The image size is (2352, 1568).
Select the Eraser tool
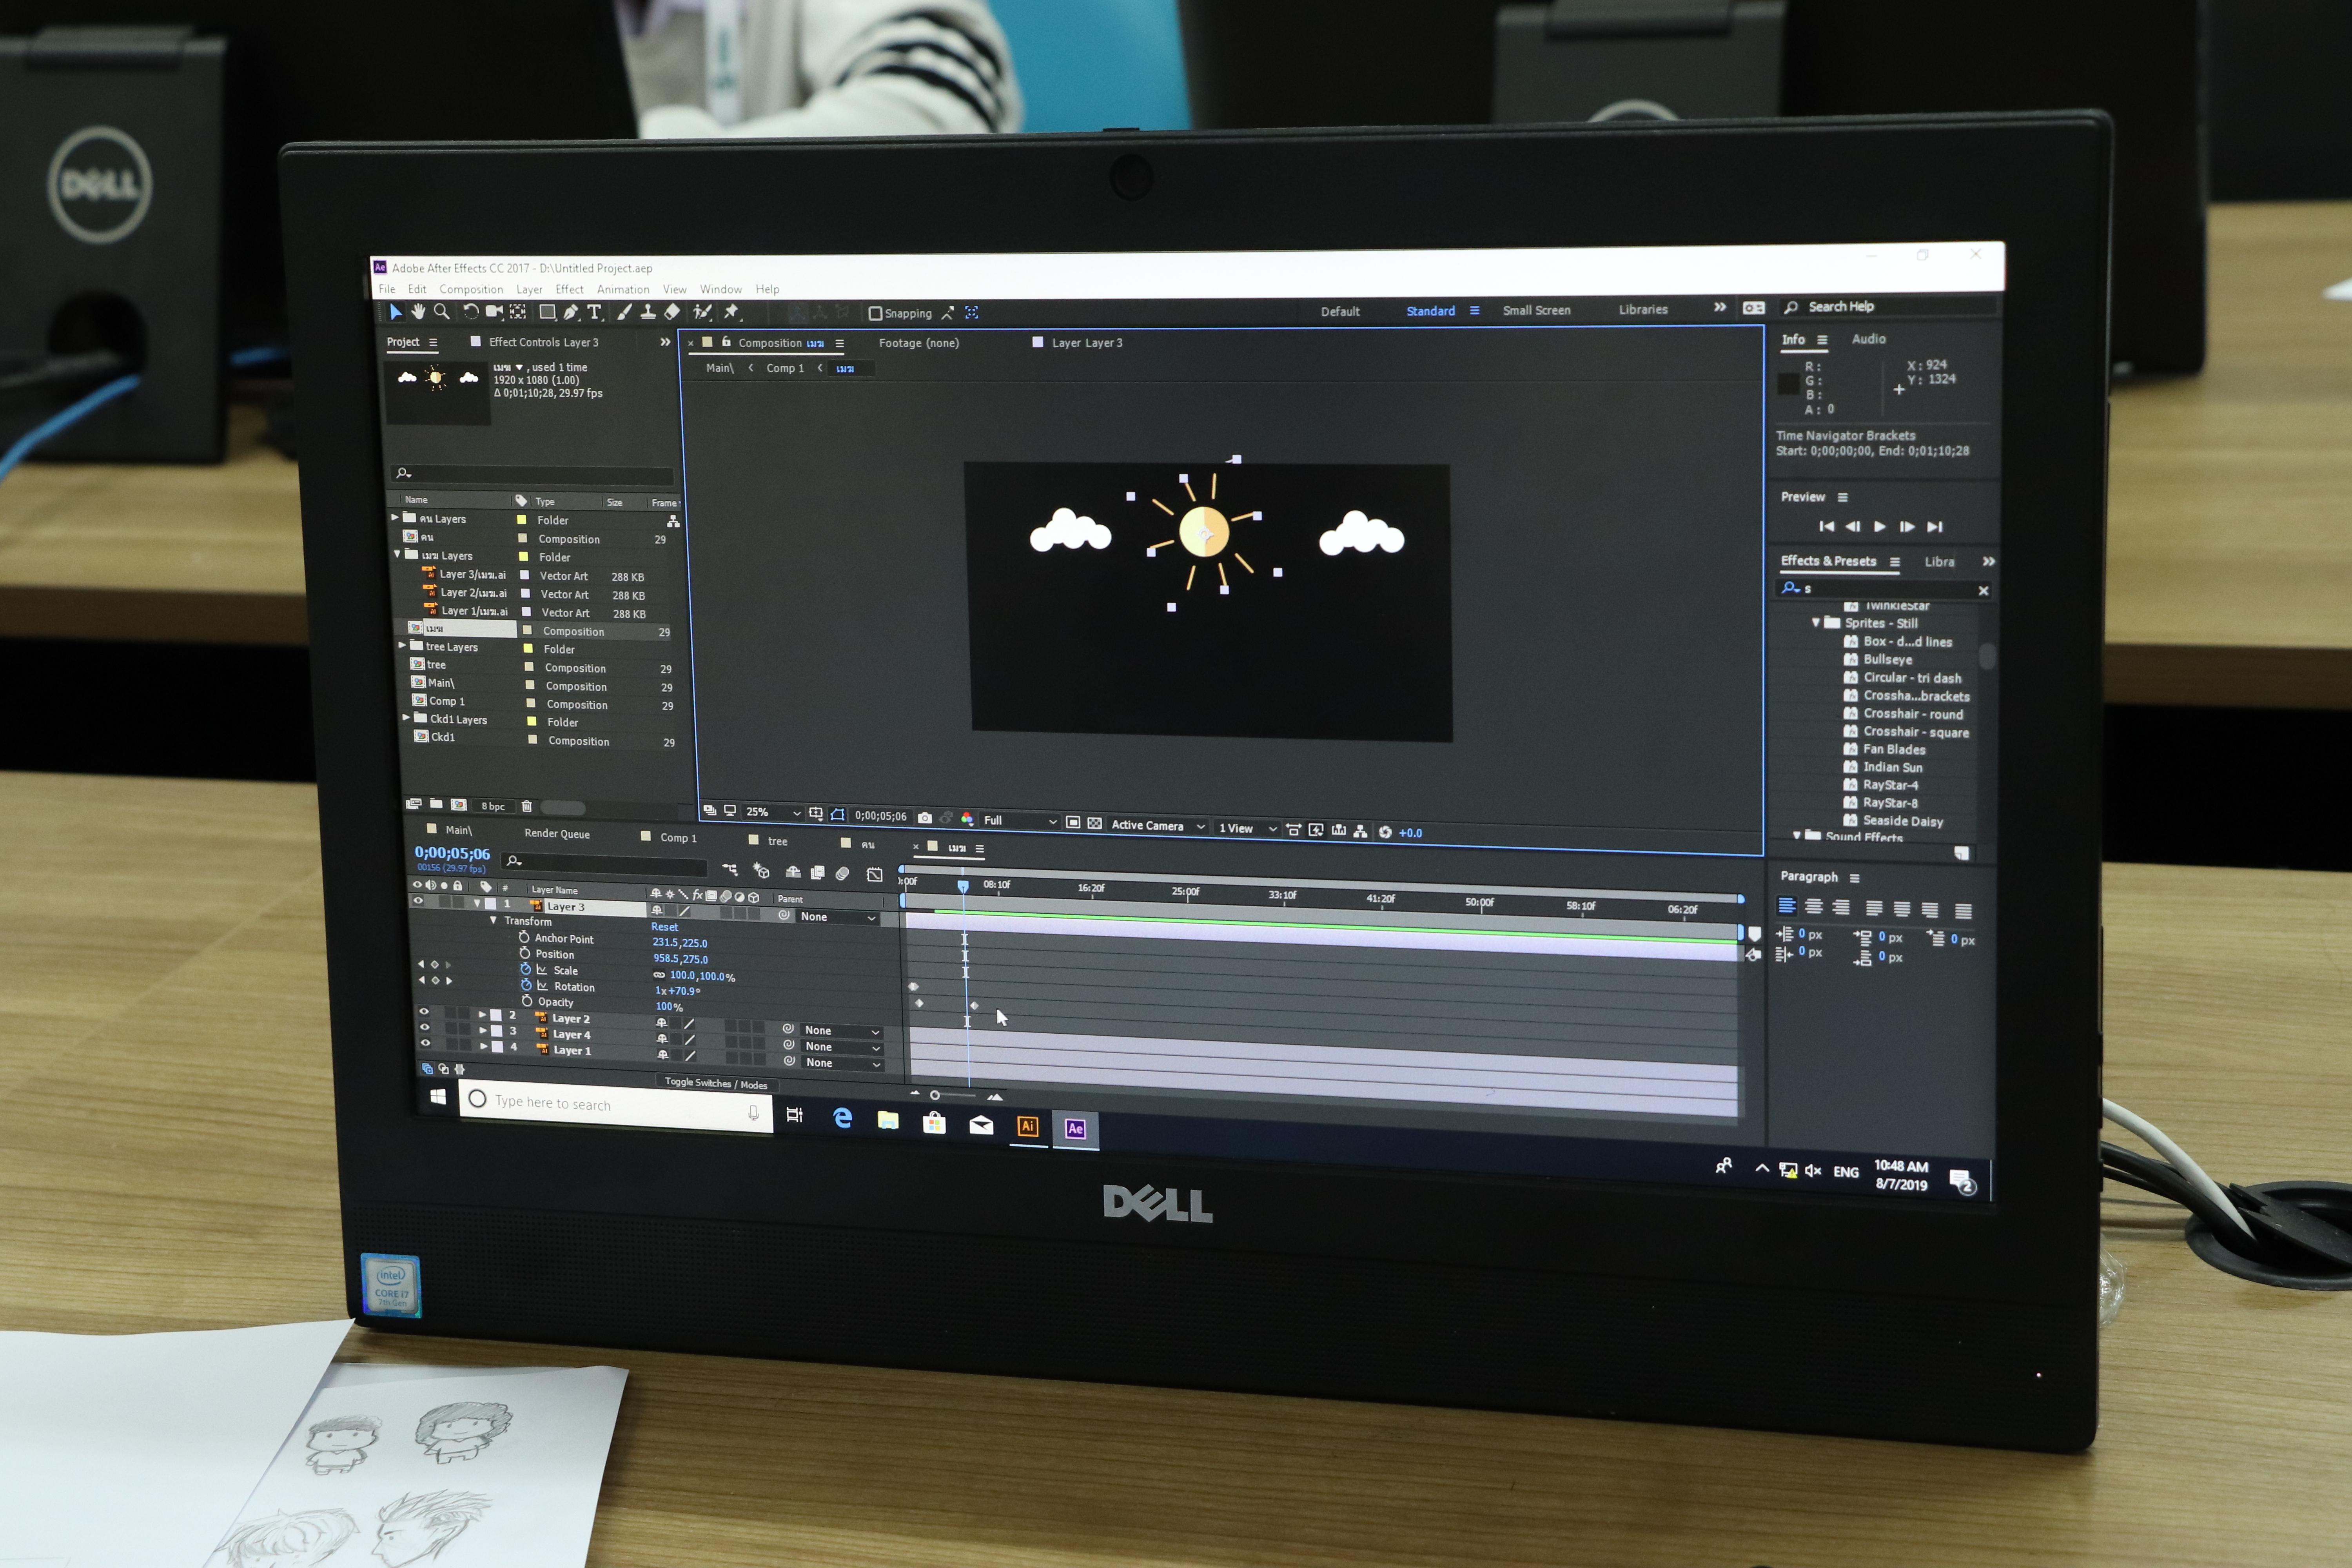(x=672, y=312)
